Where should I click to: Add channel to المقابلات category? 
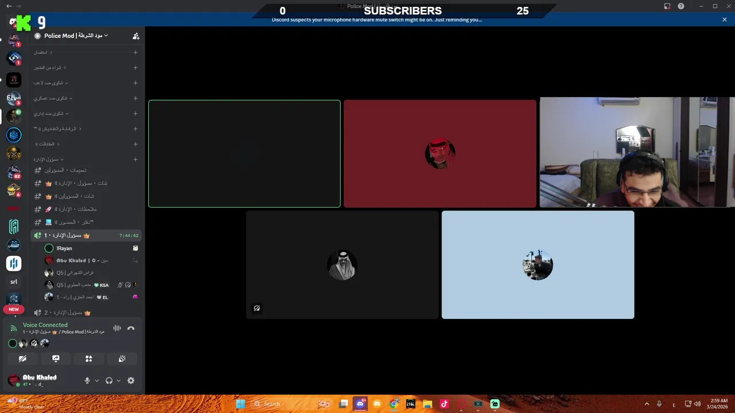pyautogui.click(x=136, y=144)
